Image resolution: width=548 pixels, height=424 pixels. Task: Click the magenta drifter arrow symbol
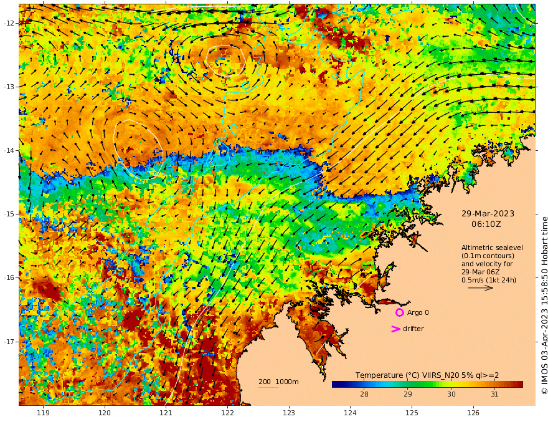click(x=395, y=329)
